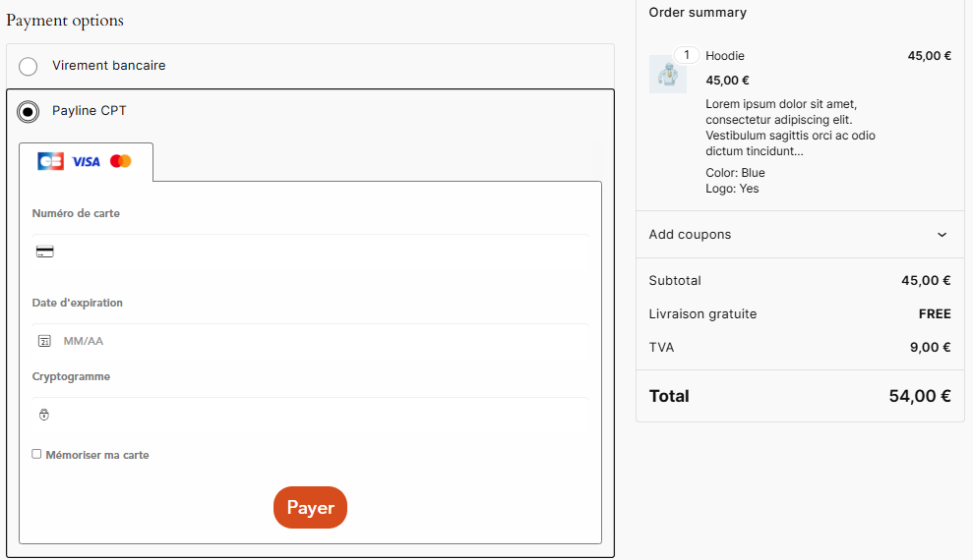
Task: Click the VISA logo icon
Action: coord(86,161)
